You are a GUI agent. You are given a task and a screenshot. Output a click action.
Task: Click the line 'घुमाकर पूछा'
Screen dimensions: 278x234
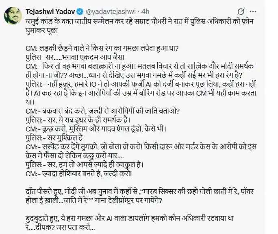42,31
